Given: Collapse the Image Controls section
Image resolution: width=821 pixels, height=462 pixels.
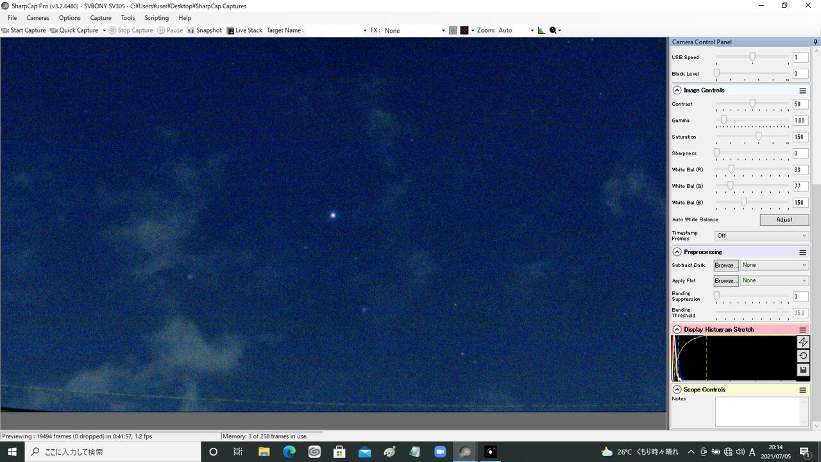Looking at the screenshot, I should (x=677, y=90).
